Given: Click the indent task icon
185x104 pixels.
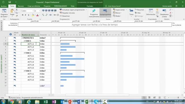Looking at the screenshot, I should [46, 15].
